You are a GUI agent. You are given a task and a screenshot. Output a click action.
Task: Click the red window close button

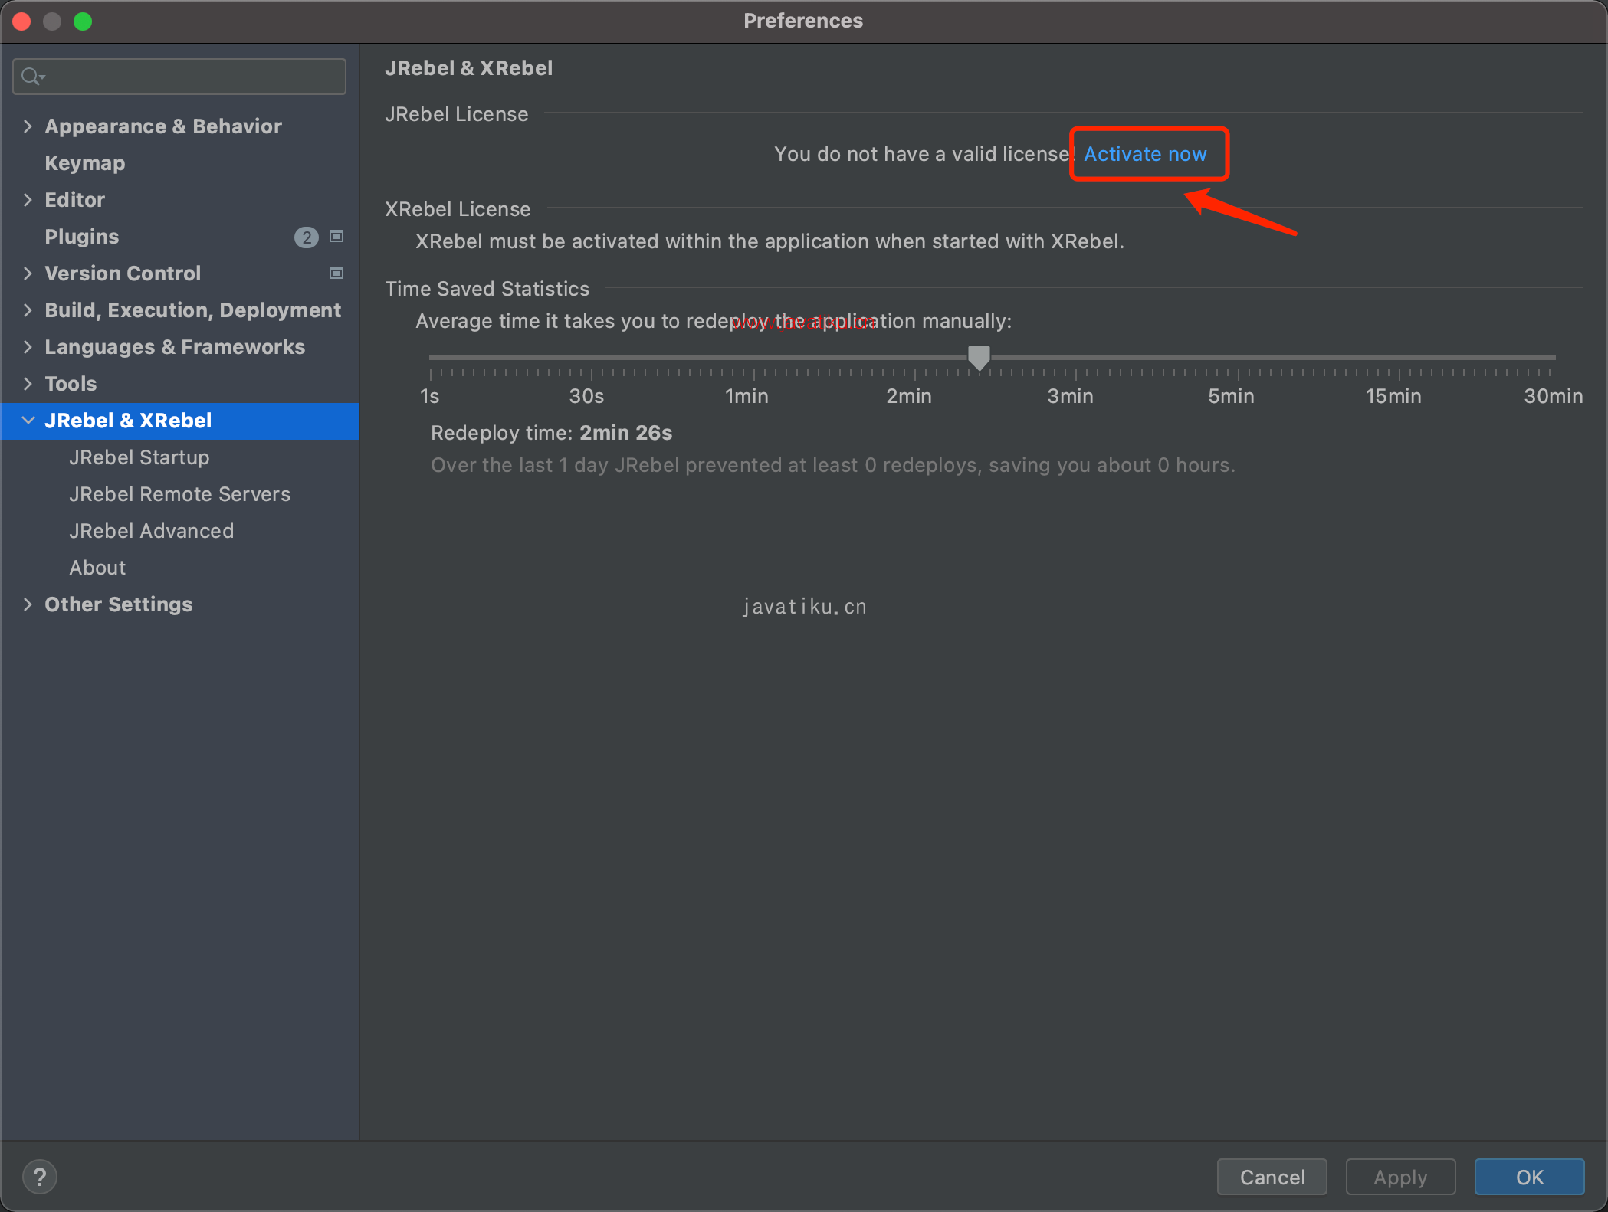click(21, 21)
